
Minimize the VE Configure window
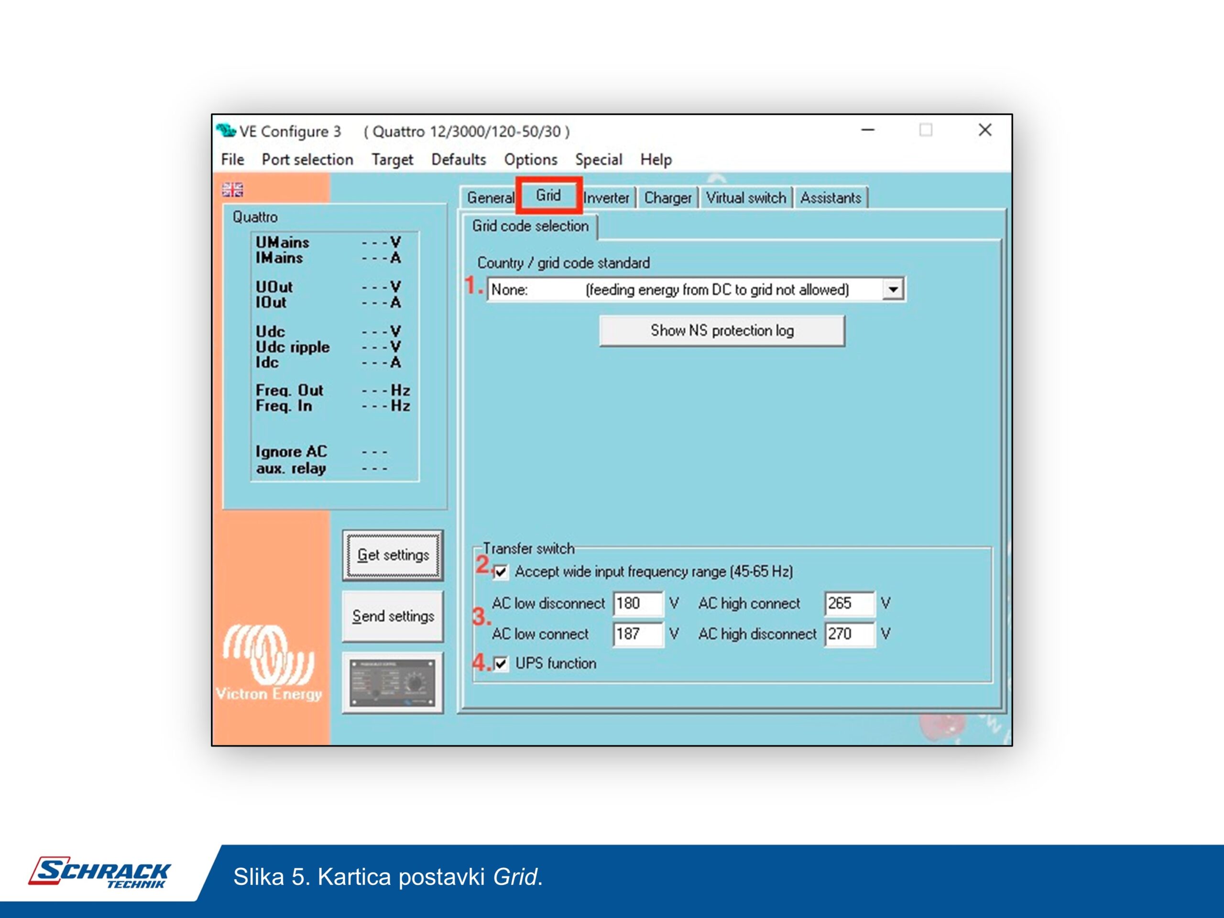[x=868, y=131]
